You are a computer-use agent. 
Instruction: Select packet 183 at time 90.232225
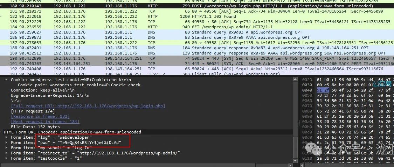click(x=197, y=22)
